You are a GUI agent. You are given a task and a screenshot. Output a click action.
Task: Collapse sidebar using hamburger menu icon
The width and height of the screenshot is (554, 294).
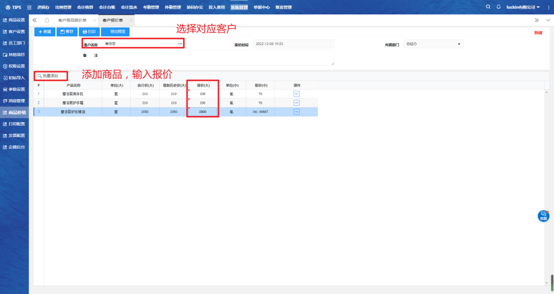29,7
